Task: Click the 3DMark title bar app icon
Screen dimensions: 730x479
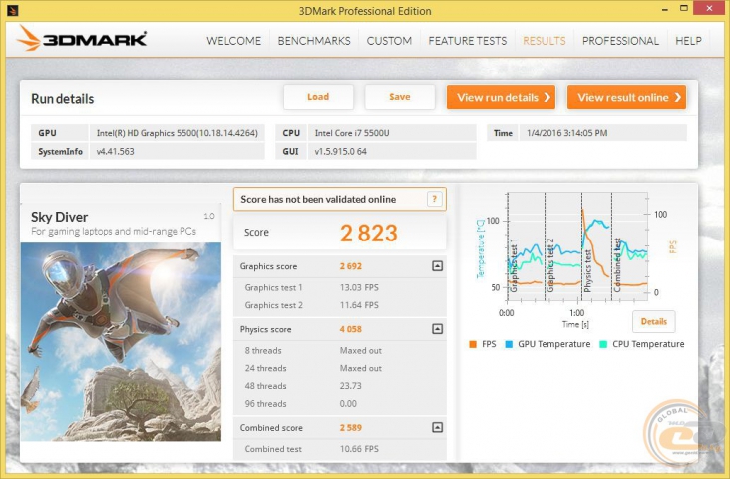Action: (13, 10)
